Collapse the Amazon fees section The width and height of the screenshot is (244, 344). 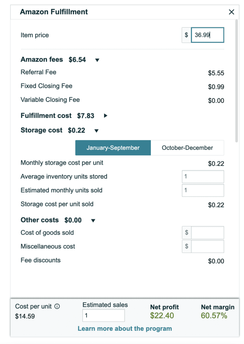pyautogui.click(x=97, y=60)
